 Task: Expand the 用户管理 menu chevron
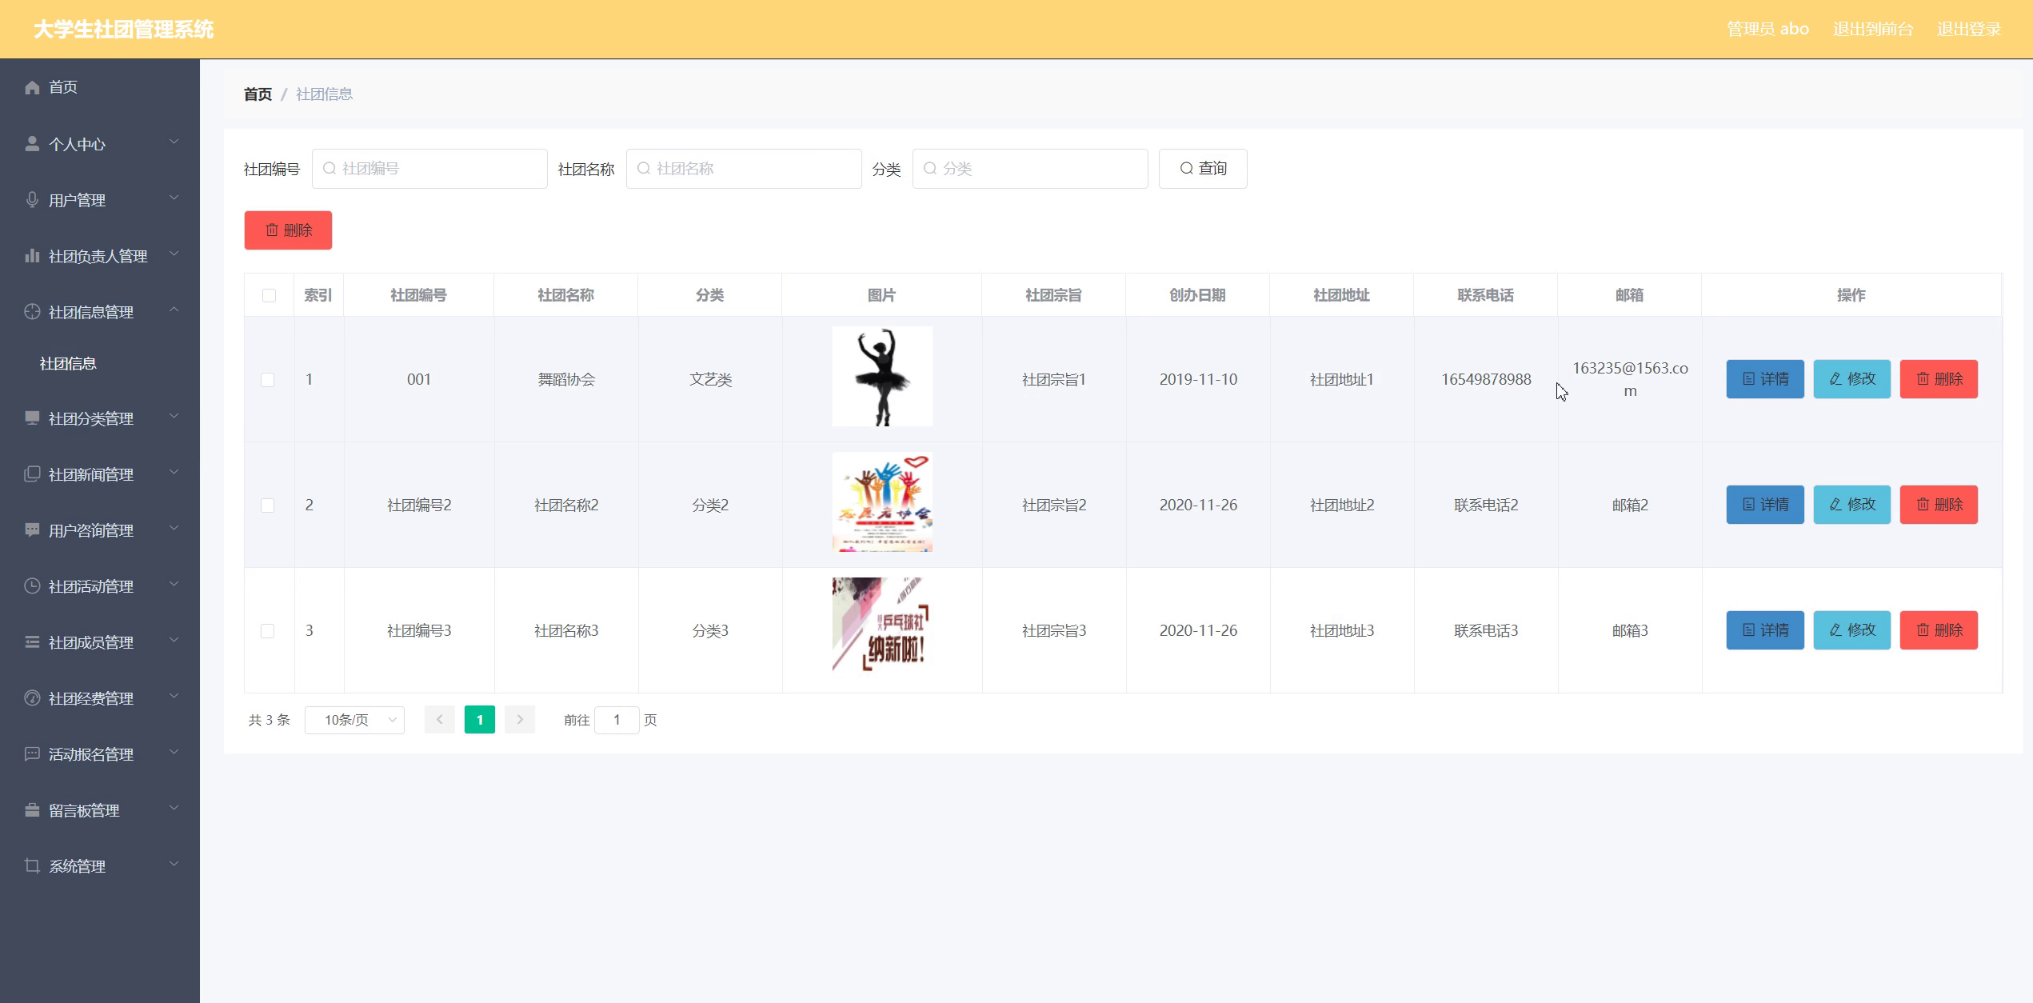pos(174,198)
